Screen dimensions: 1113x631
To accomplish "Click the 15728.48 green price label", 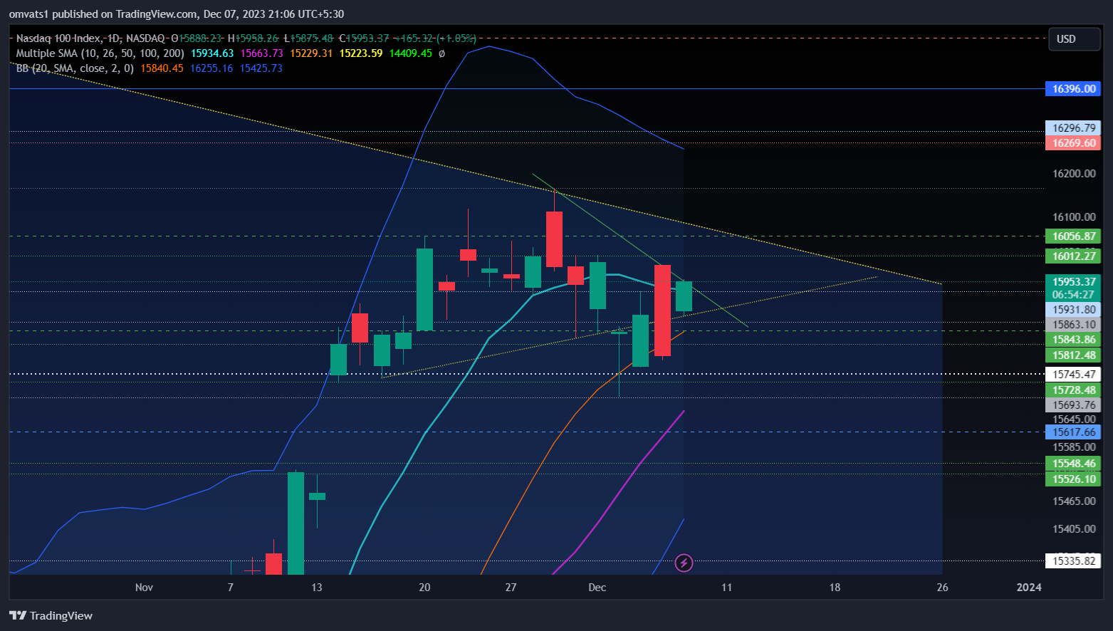I will click(x=1073, y=390).
